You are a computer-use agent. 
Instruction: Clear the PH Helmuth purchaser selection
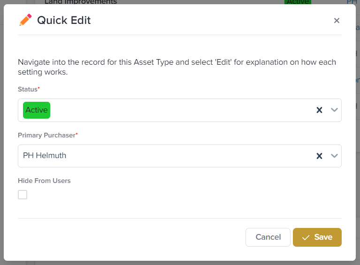click(319, 156)
